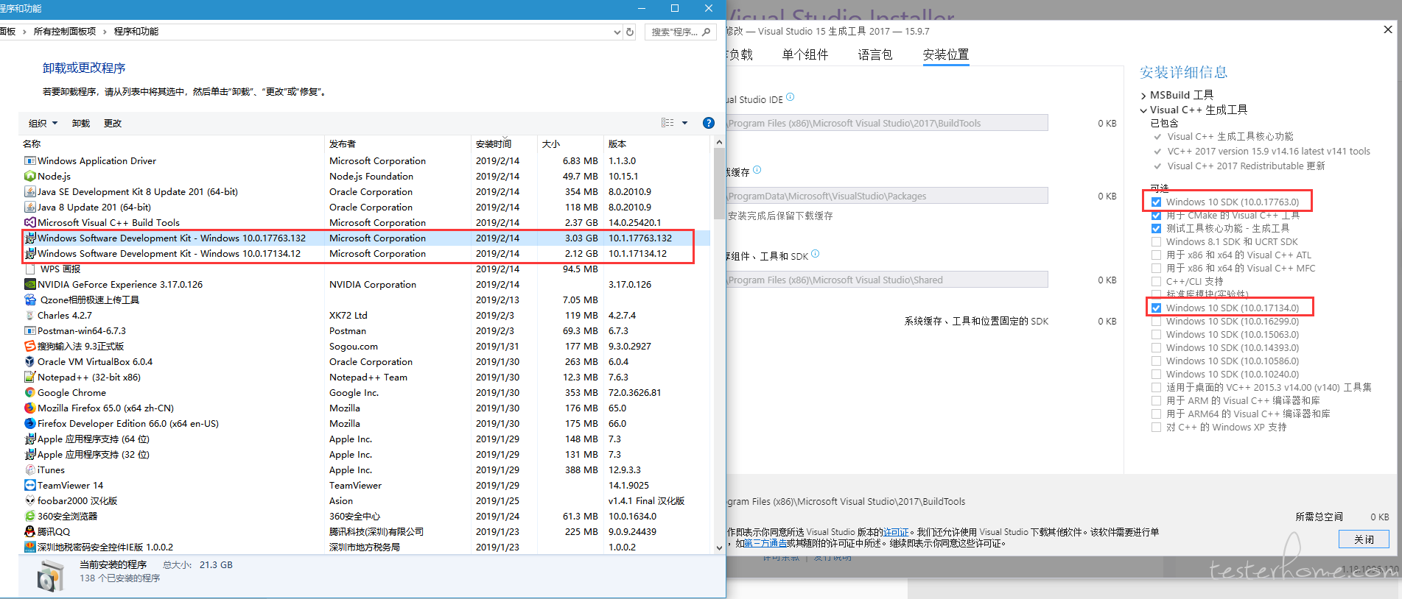Click the Postman-win64 program icon
Screen dimensions: 1402x599
(30, 330)
